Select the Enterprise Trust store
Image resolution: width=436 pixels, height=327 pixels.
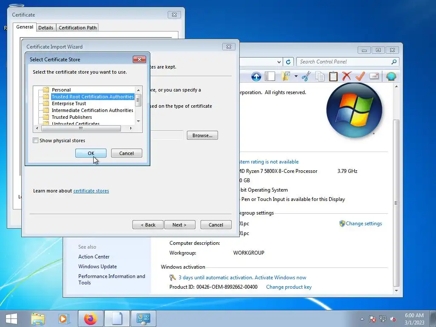click(69, 103)
